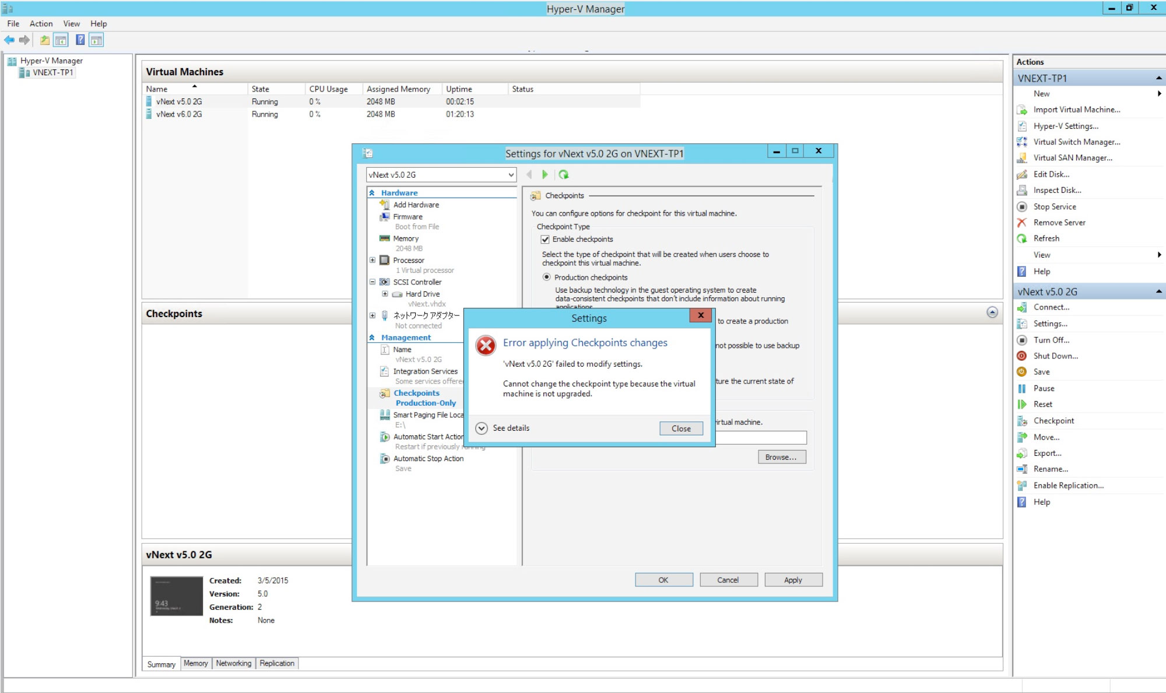Click Cancel in Settings window

tap(728, 580)
